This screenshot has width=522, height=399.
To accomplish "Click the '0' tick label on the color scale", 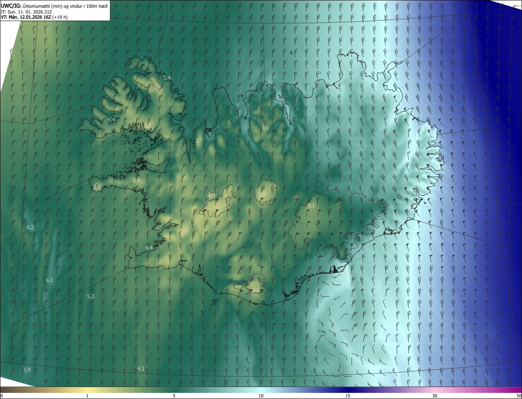I will [x=1, y=396].
